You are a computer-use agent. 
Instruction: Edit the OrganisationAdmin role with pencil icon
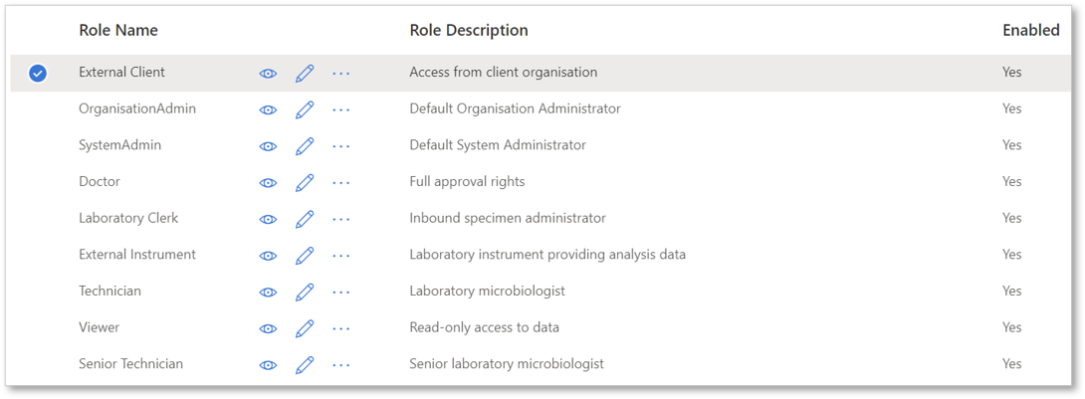tap(305, 109)
